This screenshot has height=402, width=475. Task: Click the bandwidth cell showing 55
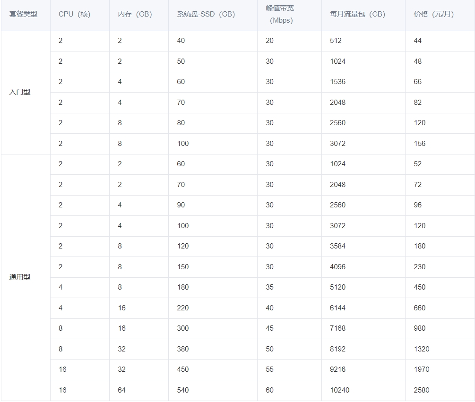[x=289, y=369]
